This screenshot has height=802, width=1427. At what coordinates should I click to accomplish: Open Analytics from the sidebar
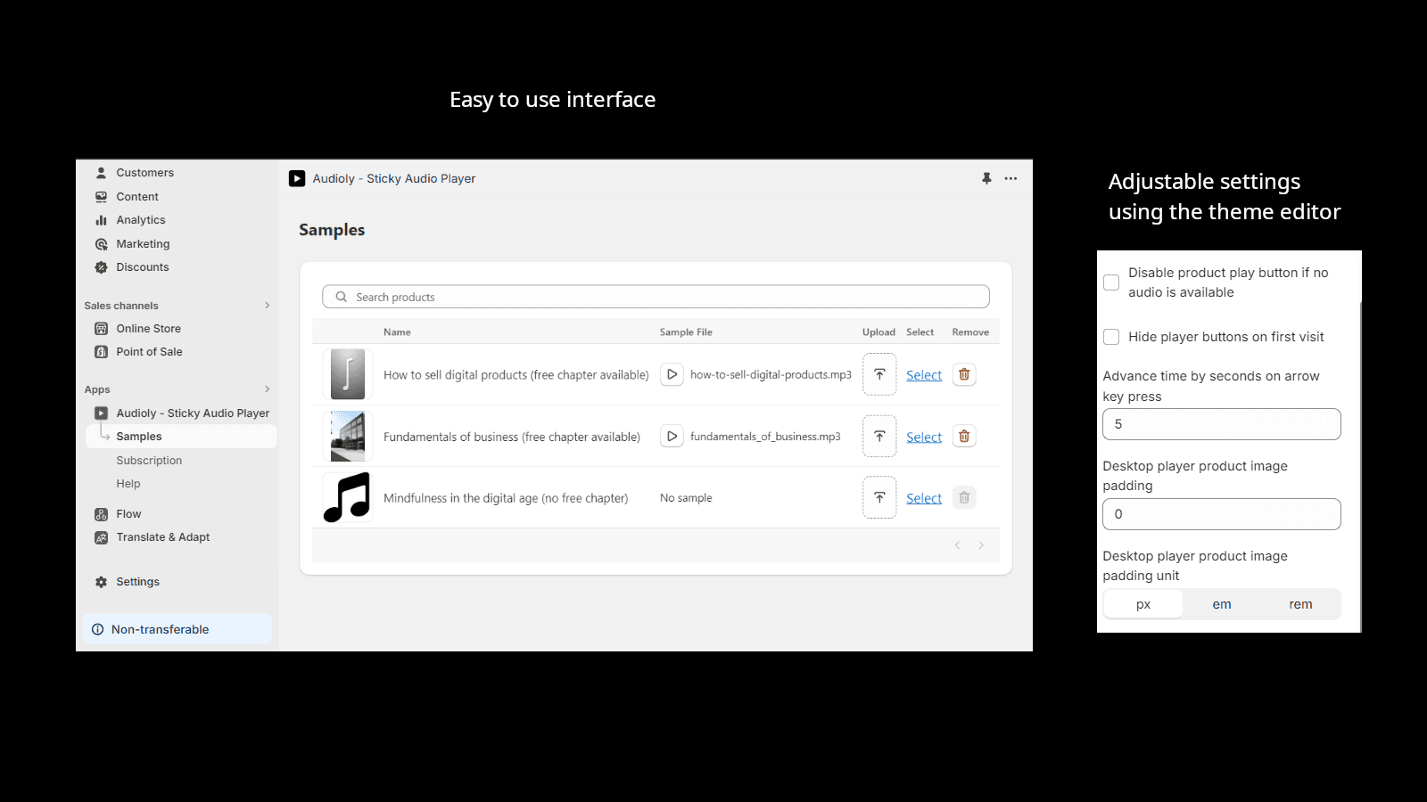[140, 219]
